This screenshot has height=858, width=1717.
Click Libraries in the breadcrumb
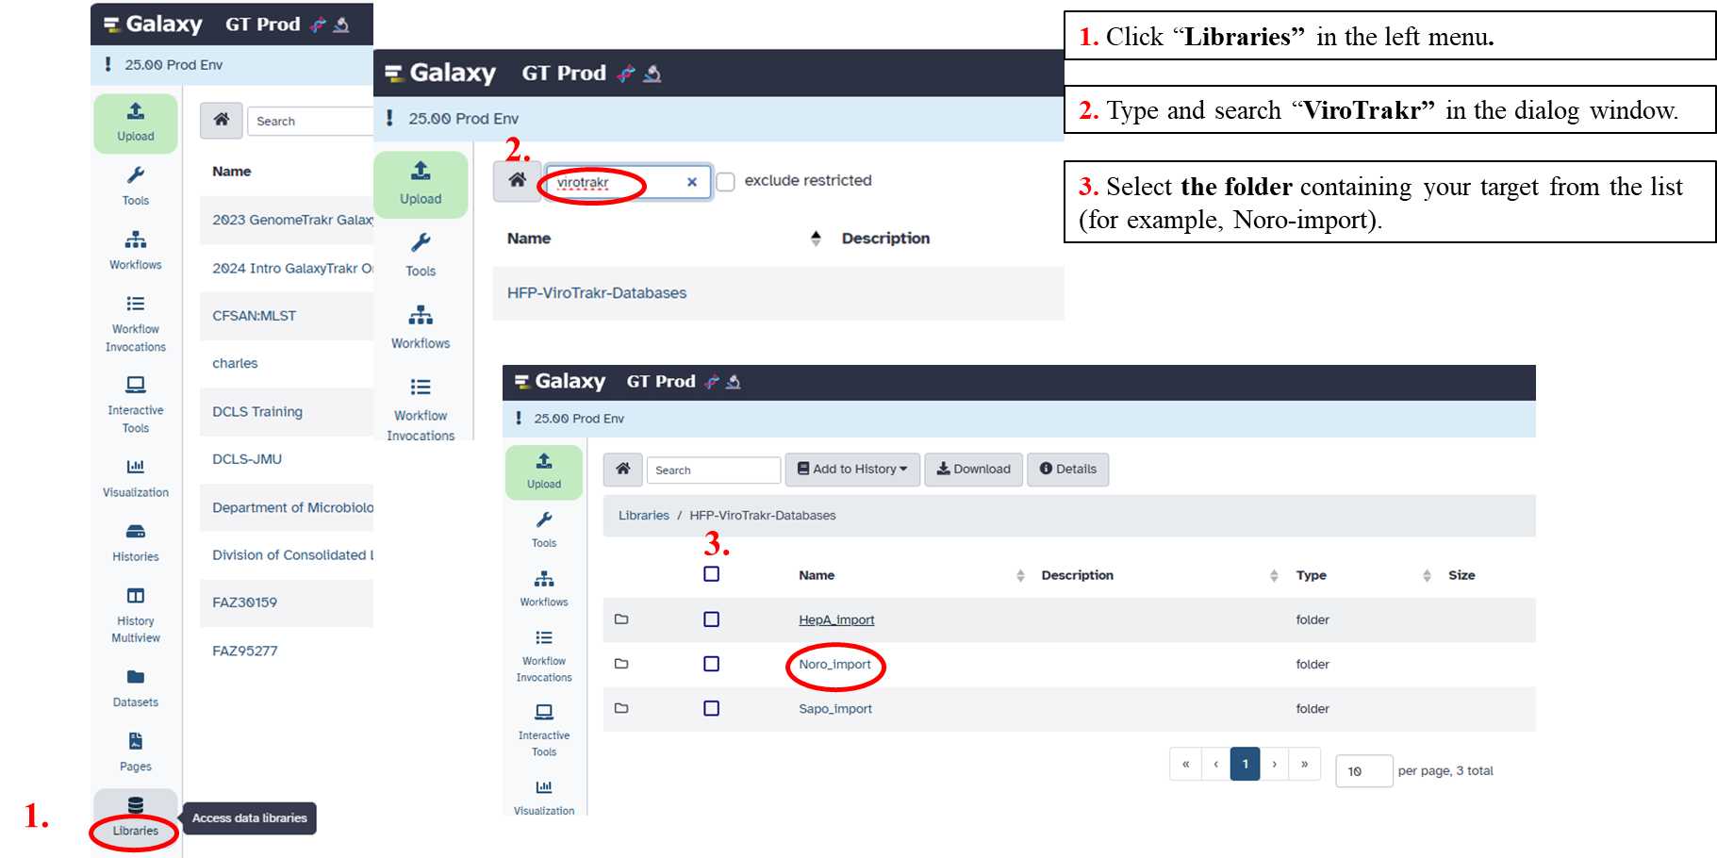[643, 515]
